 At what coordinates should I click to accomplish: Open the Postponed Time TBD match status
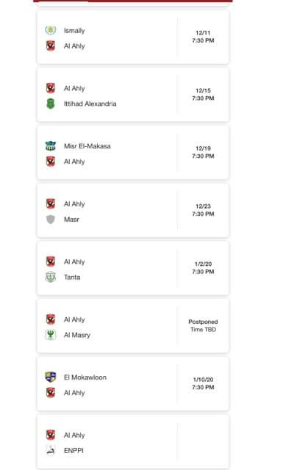click(203, 325)
